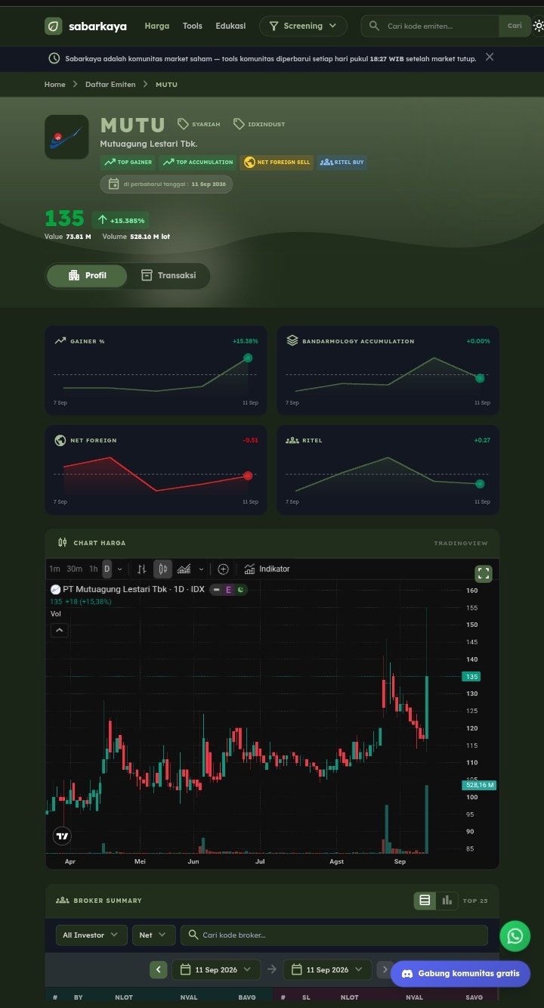
Task: Switch broker summary to table view
Action: [425, 900]
